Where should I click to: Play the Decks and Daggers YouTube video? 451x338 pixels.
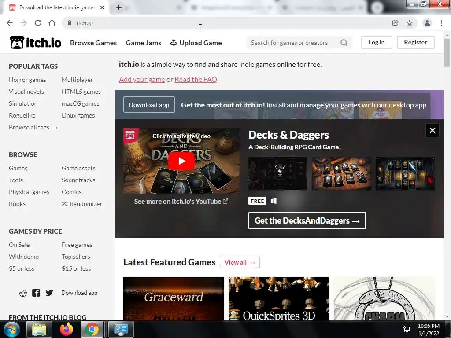181,161
